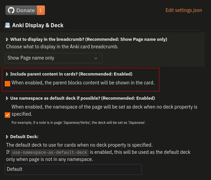Click the GitHub octocat icon

tap(11, 10)
